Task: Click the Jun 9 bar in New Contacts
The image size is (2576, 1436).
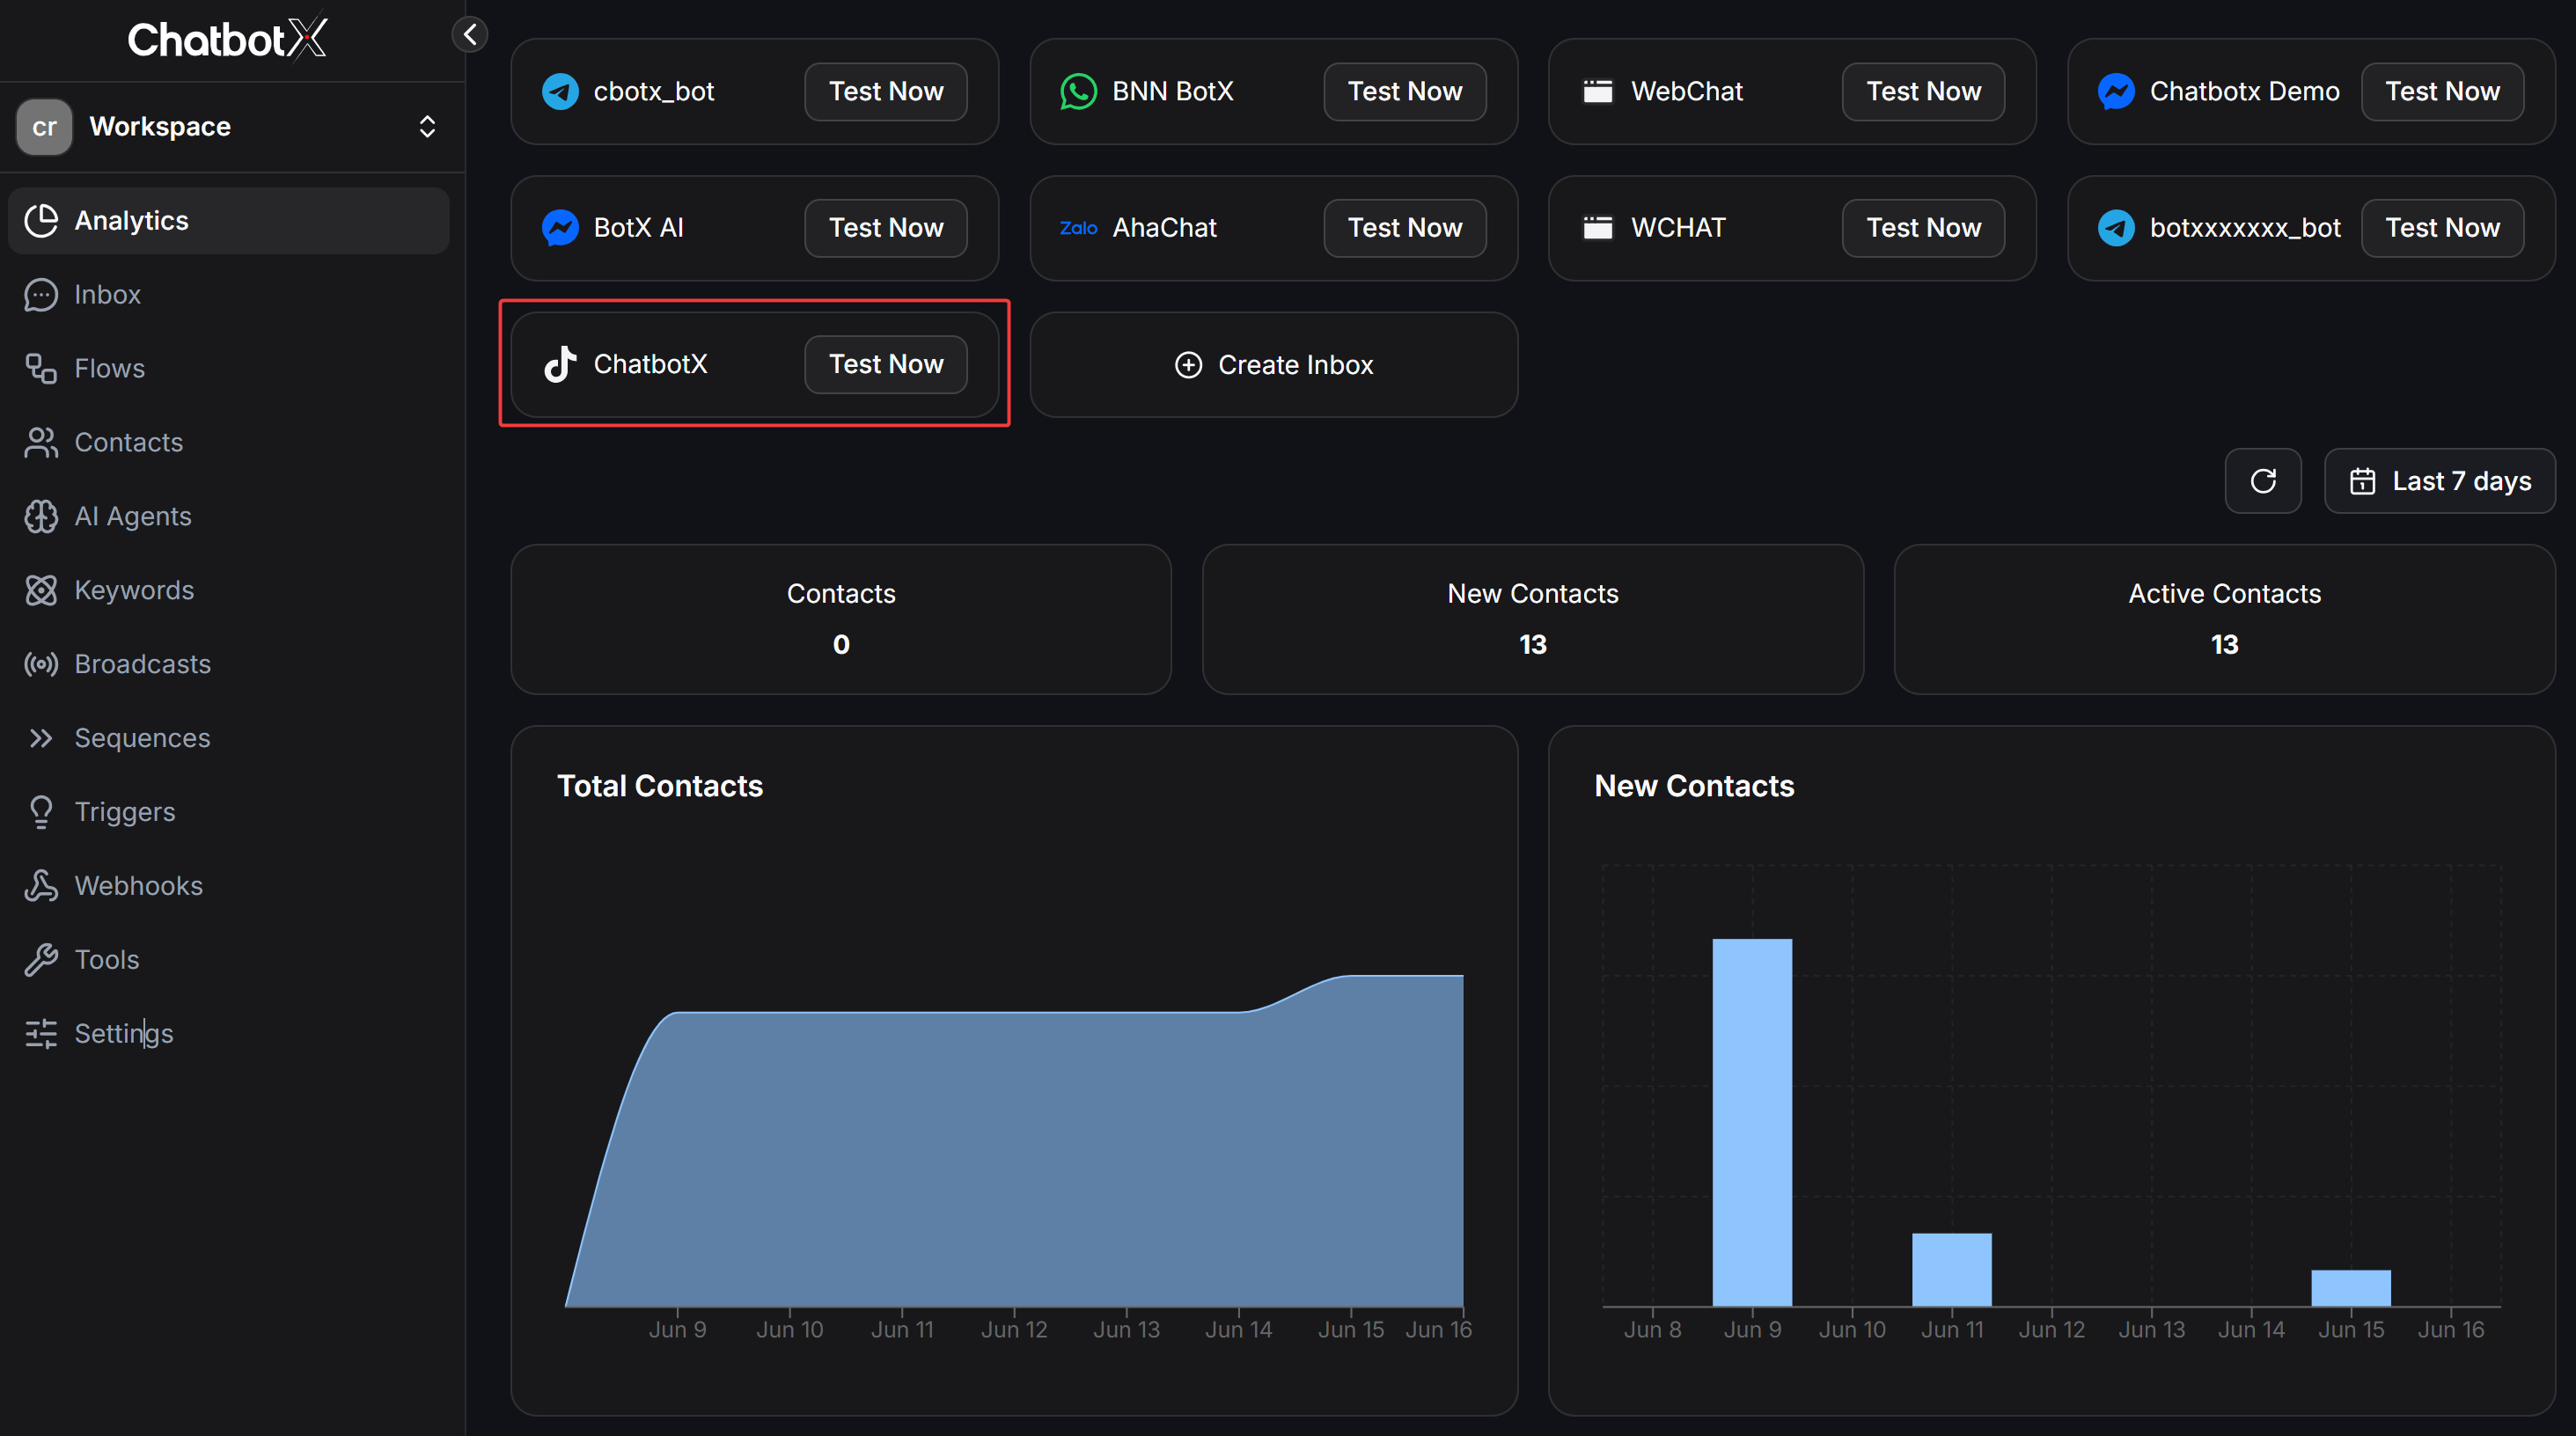Action: click(1752, 1122)
